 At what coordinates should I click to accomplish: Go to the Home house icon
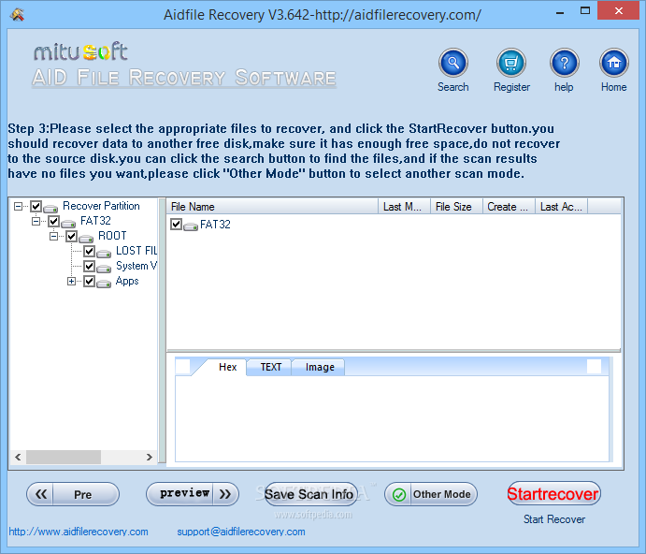tap(614, 63)
